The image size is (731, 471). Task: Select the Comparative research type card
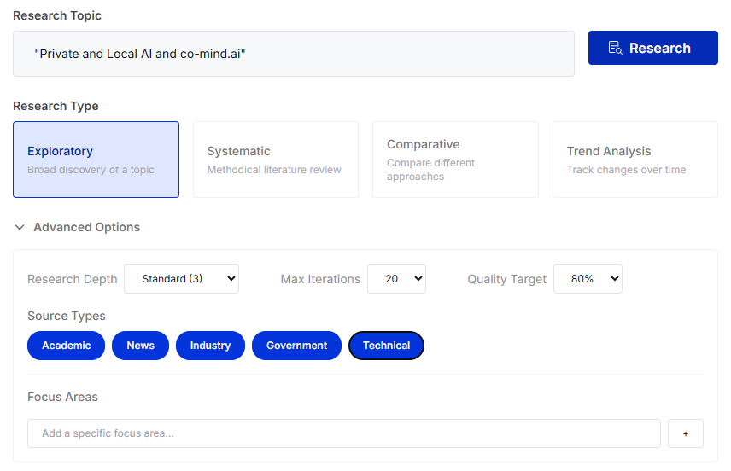[x=455, y=160]
